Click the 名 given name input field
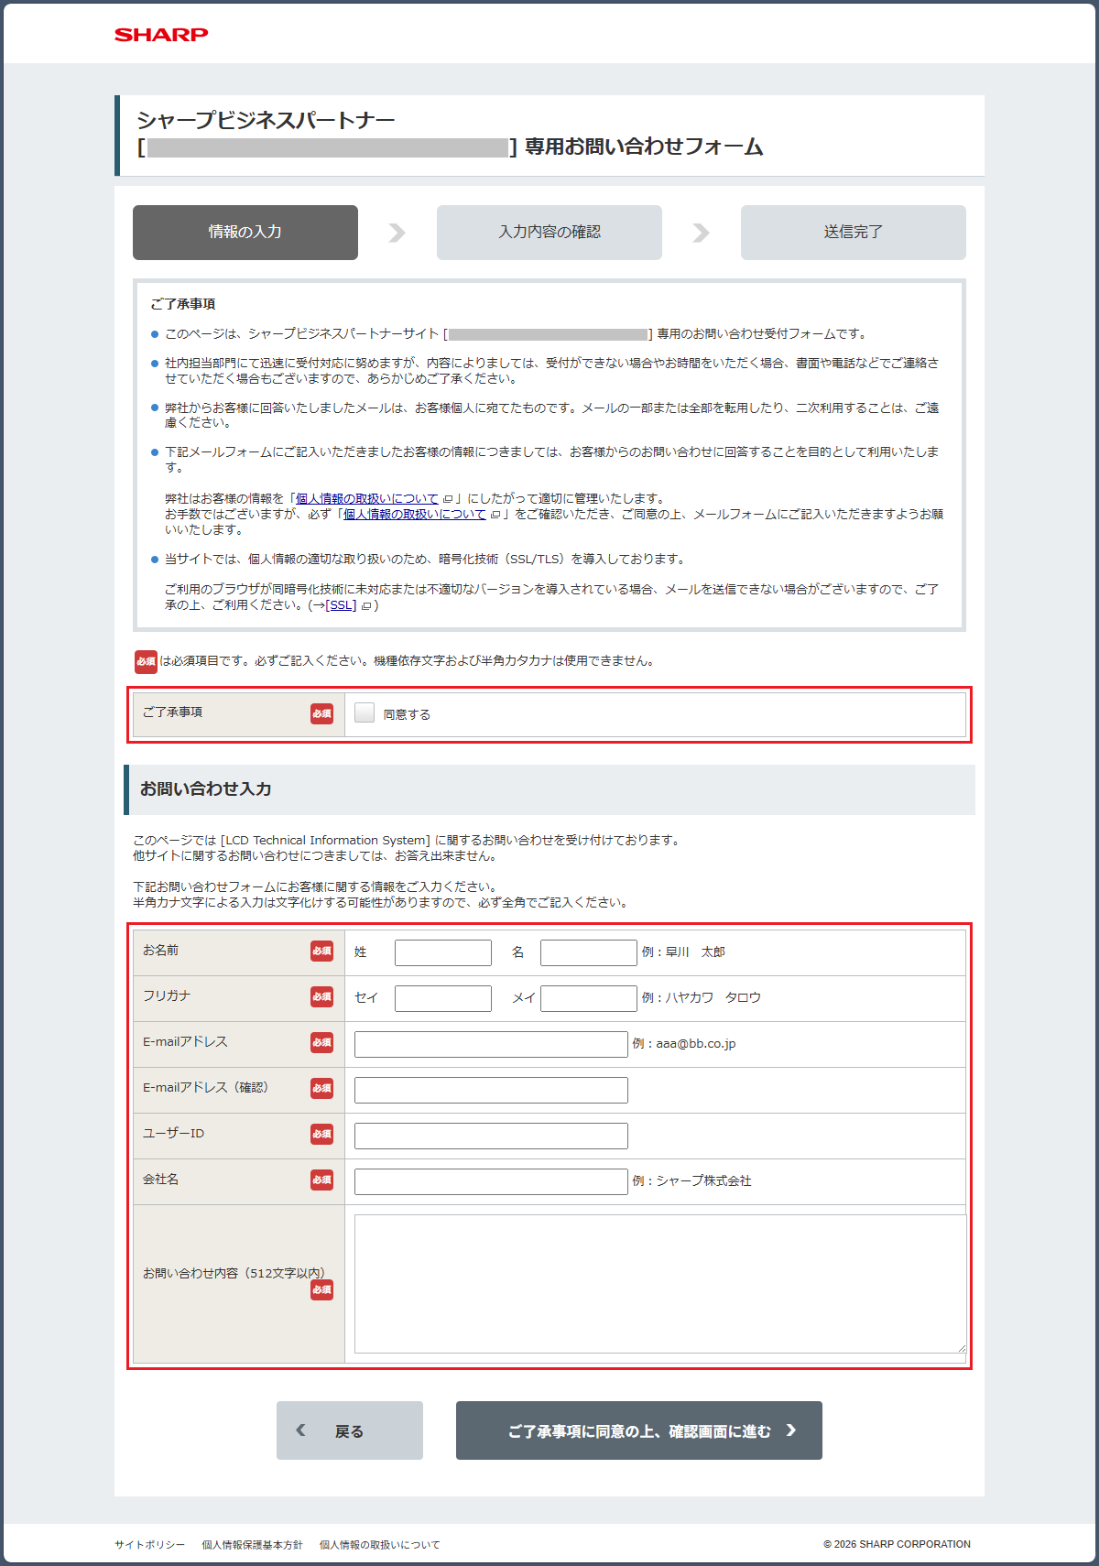The height and width of the screenshot is (1566, 1099). coord(589,952)
